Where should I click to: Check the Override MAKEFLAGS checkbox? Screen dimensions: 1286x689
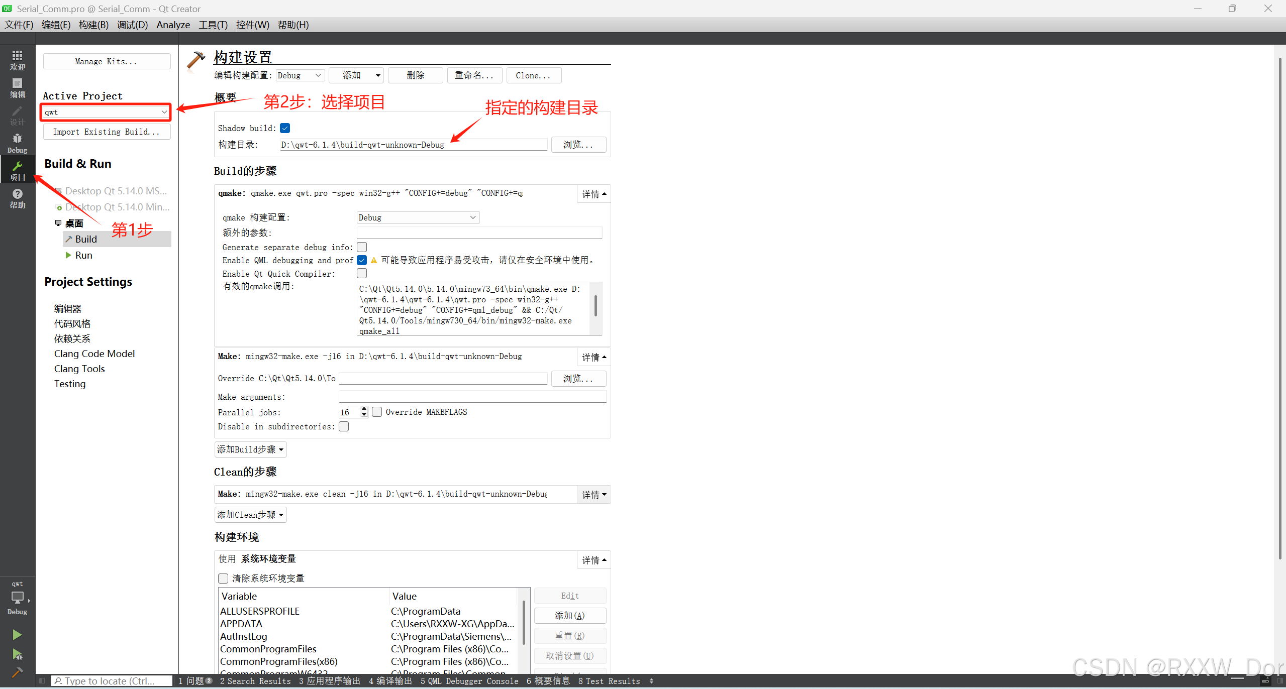(x=377, y=412)
